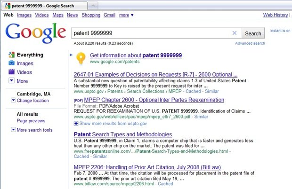Click Cached link for the uspto.gov MPEP result
Viewport: 292px width, 189px height.
pyautogui.click(x=193, y=91)
